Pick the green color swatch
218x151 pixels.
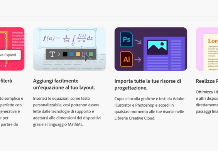click(91, 54)
